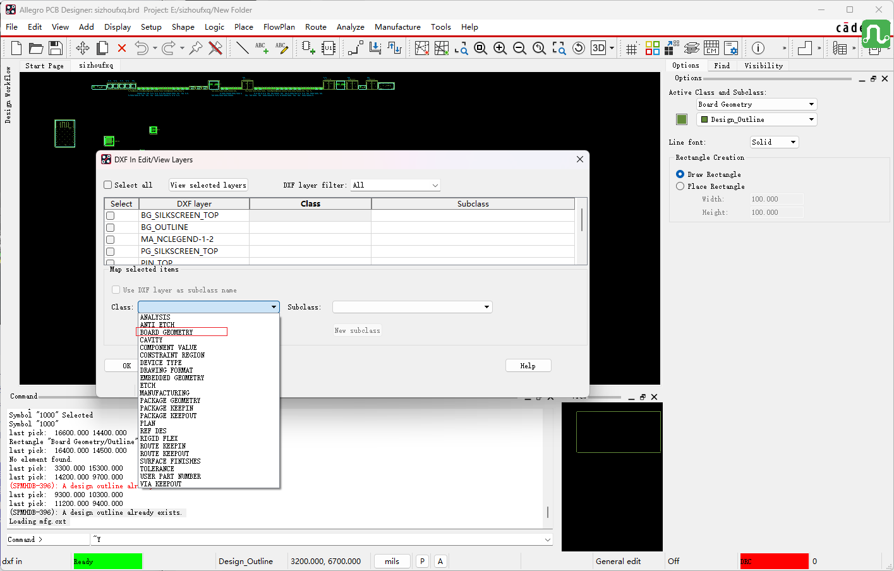Screen dimensions: 894x571
Task: Switch to the Start Page tab
Action: pyautogui.click(x=44, y=66)
